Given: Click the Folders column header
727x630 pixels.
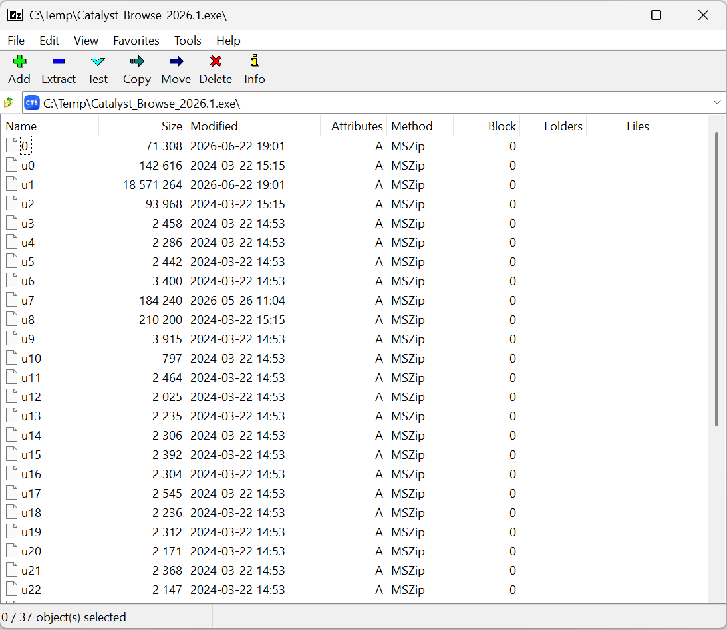Looking at the screenshot, I should point(553,126).
